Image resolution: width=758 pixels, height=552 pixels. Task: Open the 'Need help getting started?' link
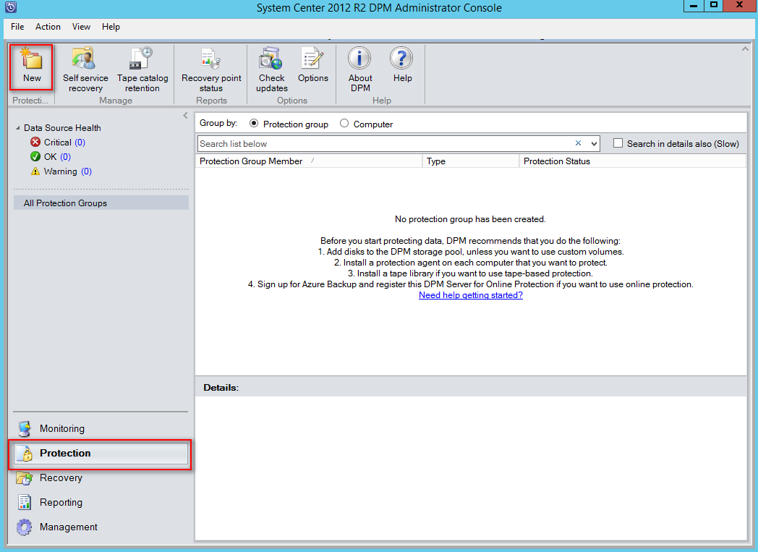(470, 295)
